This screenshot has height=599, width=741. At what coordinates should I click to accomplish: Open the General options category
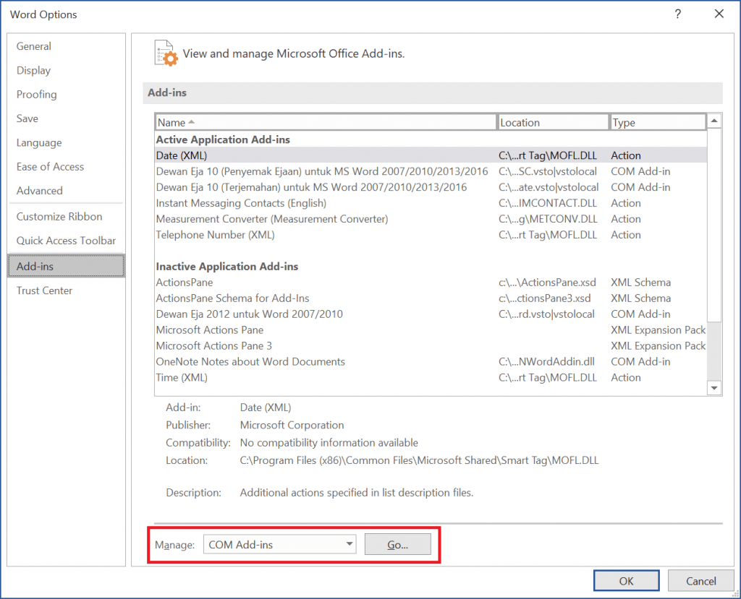tap(34, 46)
